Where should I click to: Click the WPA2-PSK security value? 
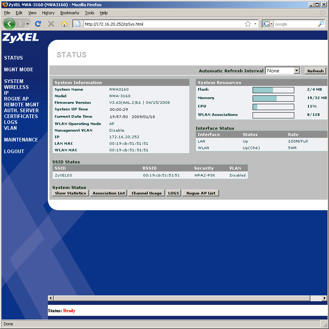(205, 175)
